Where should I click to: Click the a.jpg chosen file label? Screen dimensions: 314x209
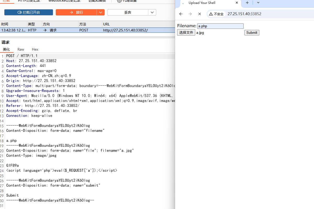click(x=200, y=33)
